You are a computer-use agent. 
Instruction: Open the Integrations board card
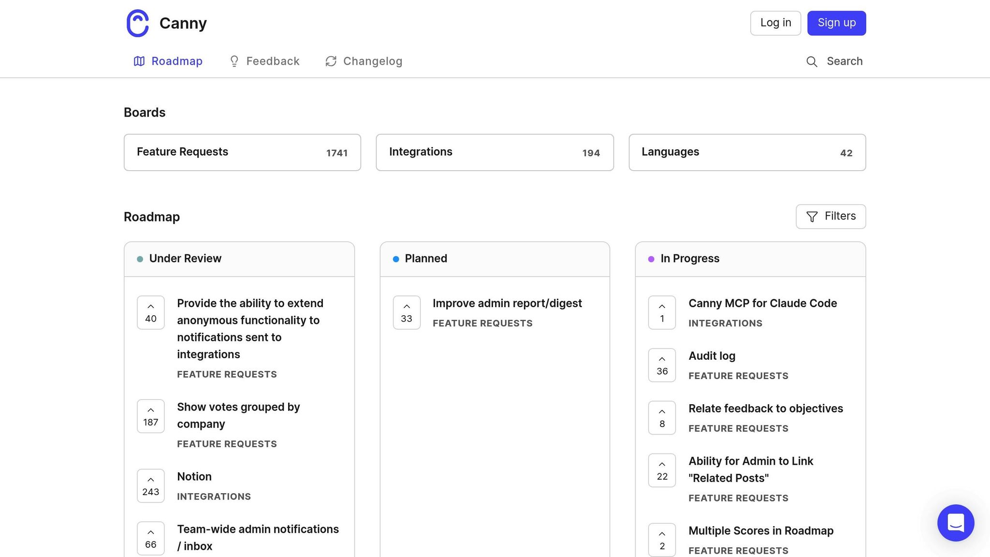coord(495,152)
